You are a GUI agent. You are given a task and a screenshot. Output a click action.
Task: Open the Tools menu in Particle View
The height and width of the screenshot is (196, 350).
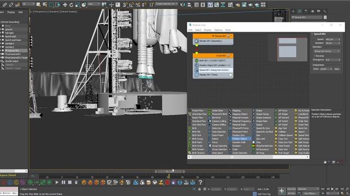pyautogui.click(x=228, y=30)
